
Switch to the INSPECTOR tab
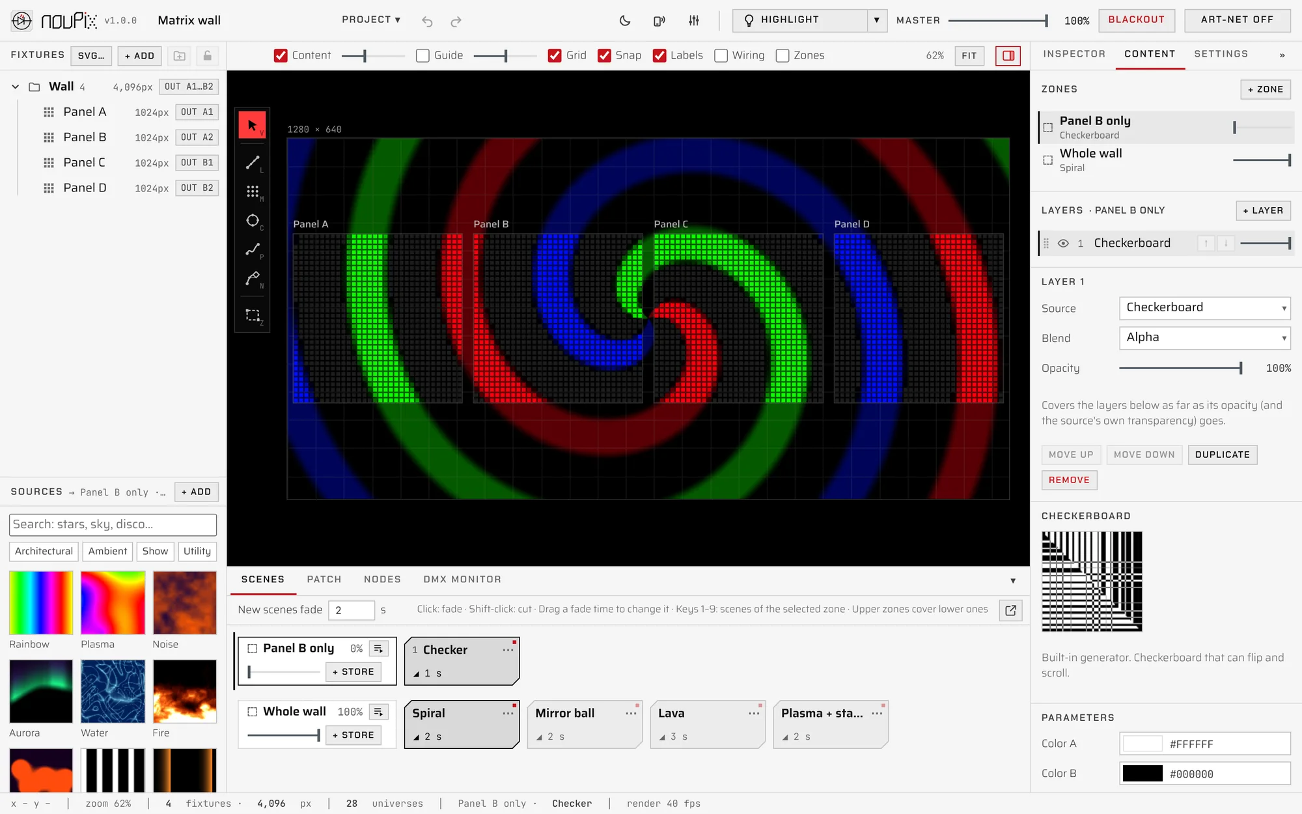pyautogui.click(x=1074, y=54)
